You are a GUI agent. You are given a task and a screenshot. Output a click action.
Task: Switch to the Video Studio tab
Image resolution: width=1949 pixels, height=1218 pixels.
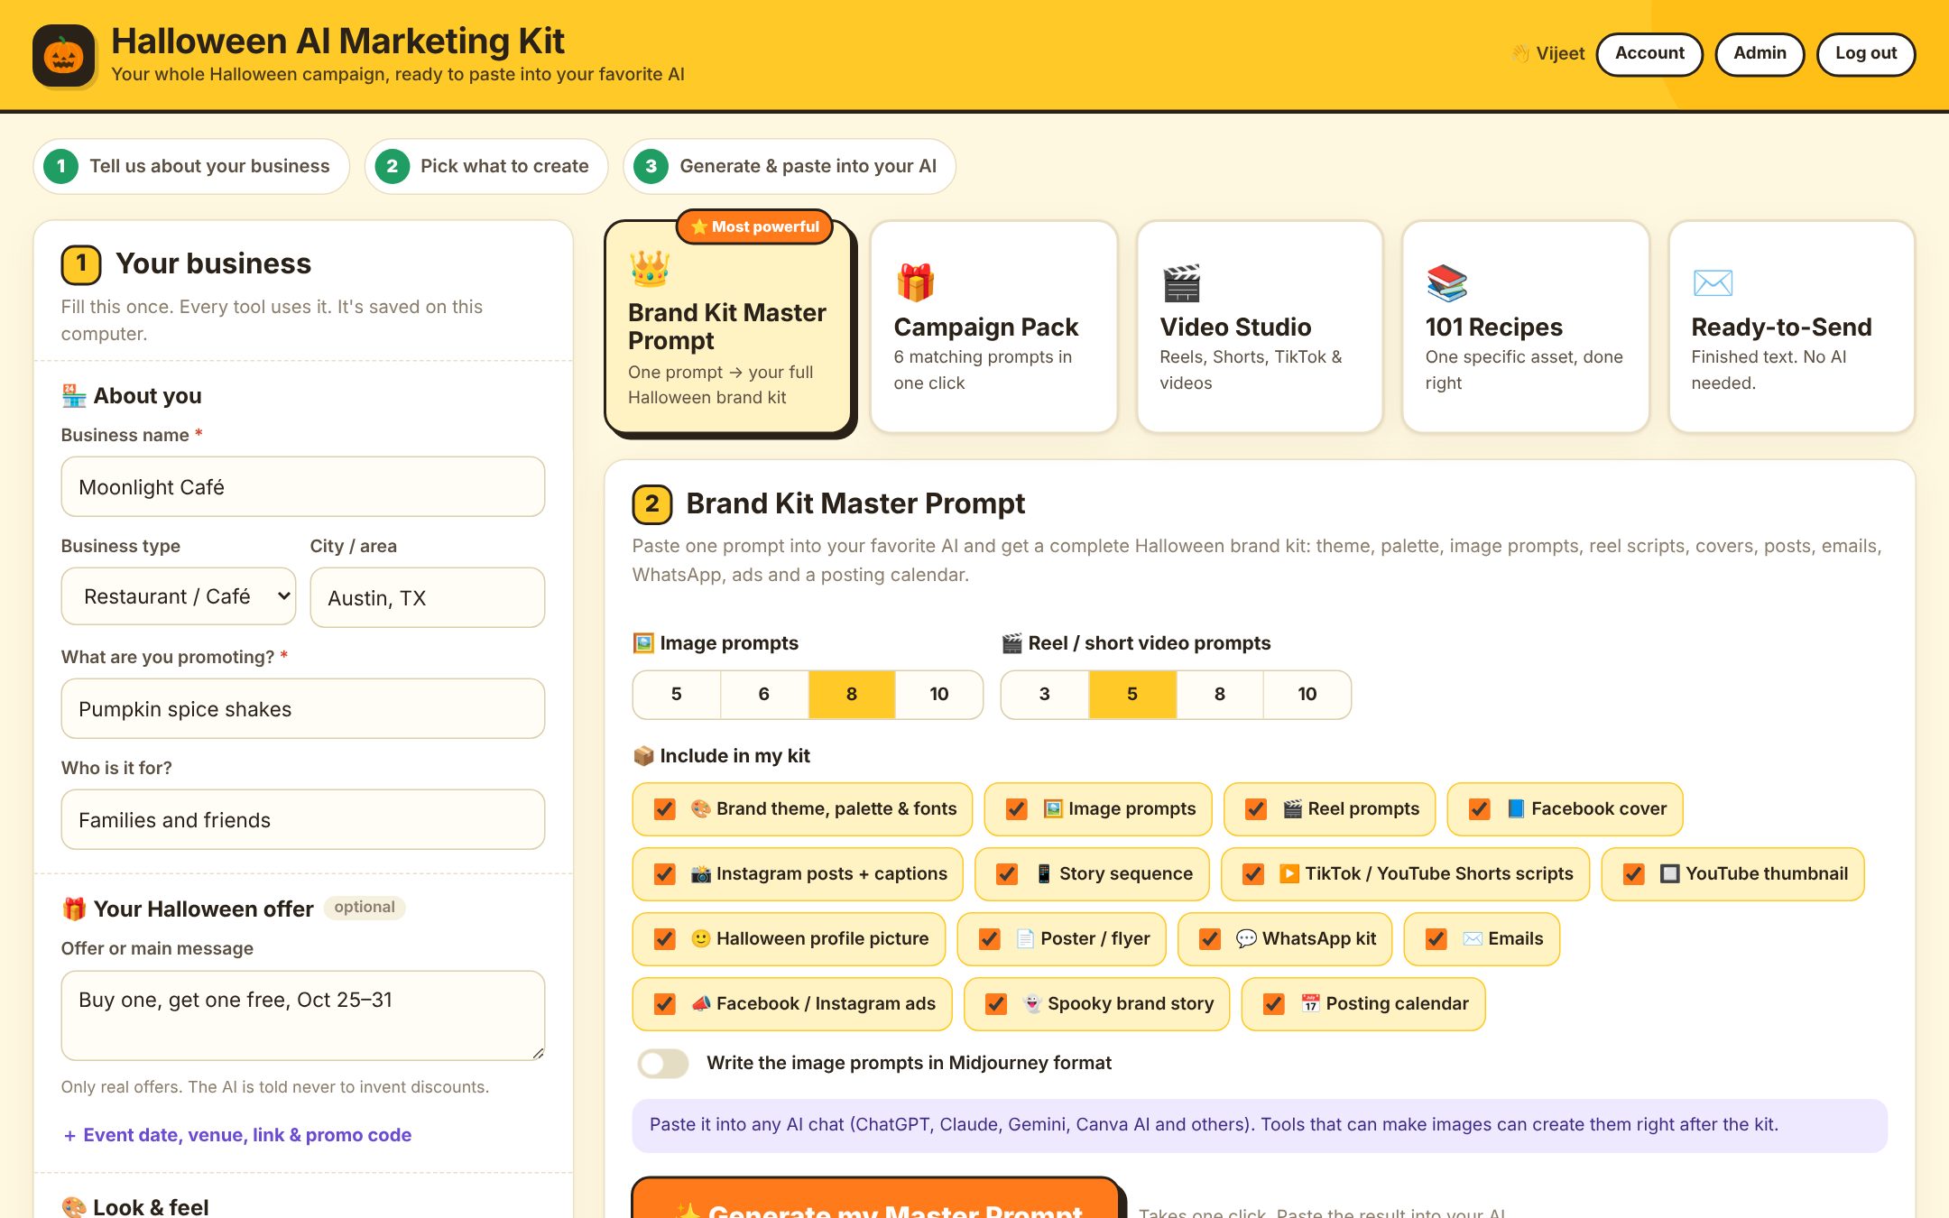[1260, 328]
